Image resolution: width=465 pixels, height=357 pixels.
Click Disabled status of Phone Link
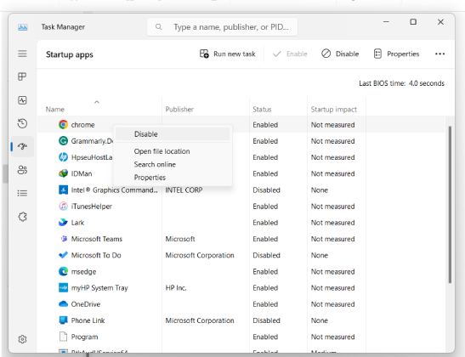(266, 320)
